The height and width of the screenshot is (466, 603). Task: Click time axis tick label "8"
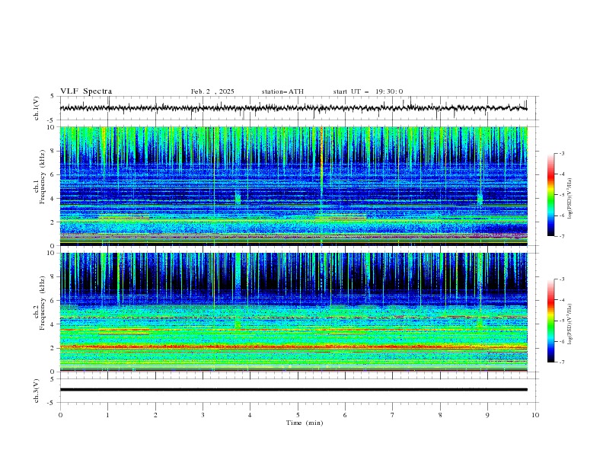tap(440, 415)
